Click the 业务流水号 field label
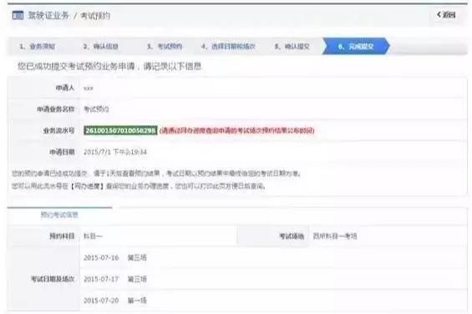 [58, 130]
